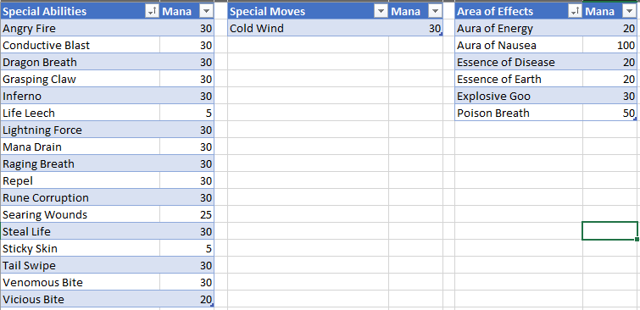640x310 pixels.
Task: Open the Special Moves filter dropdown
Action: click(x=381, y=11)
